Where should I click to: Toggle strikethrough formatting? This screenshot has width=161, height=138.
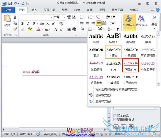tap(42, 24)
